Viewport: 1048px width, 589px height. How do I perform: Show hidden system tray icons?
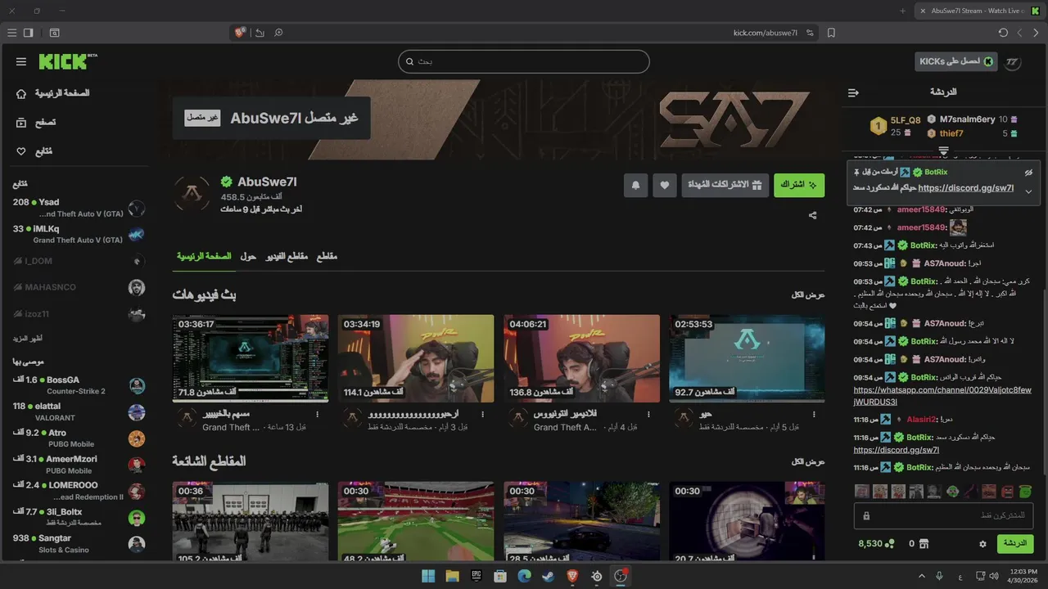tap(921, 576)
